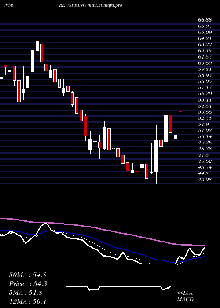This screenshot has width=220, height=308.
Task: Choose the 52.78 price label
Action: [x=205, y=118]
